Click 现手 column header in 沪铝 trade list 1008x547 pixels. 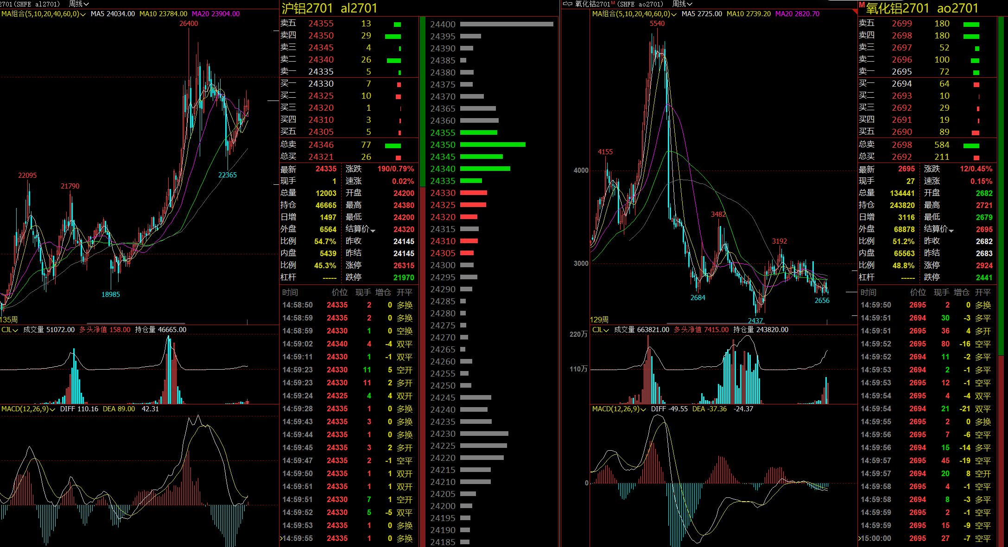363,293
